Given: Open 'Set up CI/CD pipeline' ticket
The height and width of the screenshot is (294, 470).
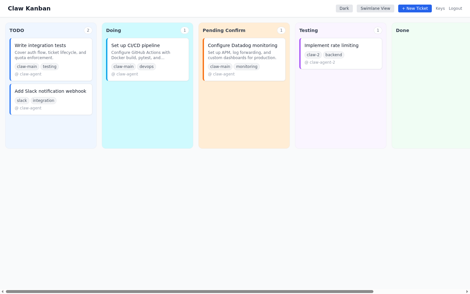Looking at the screenshot, I should tap(135, 45).
